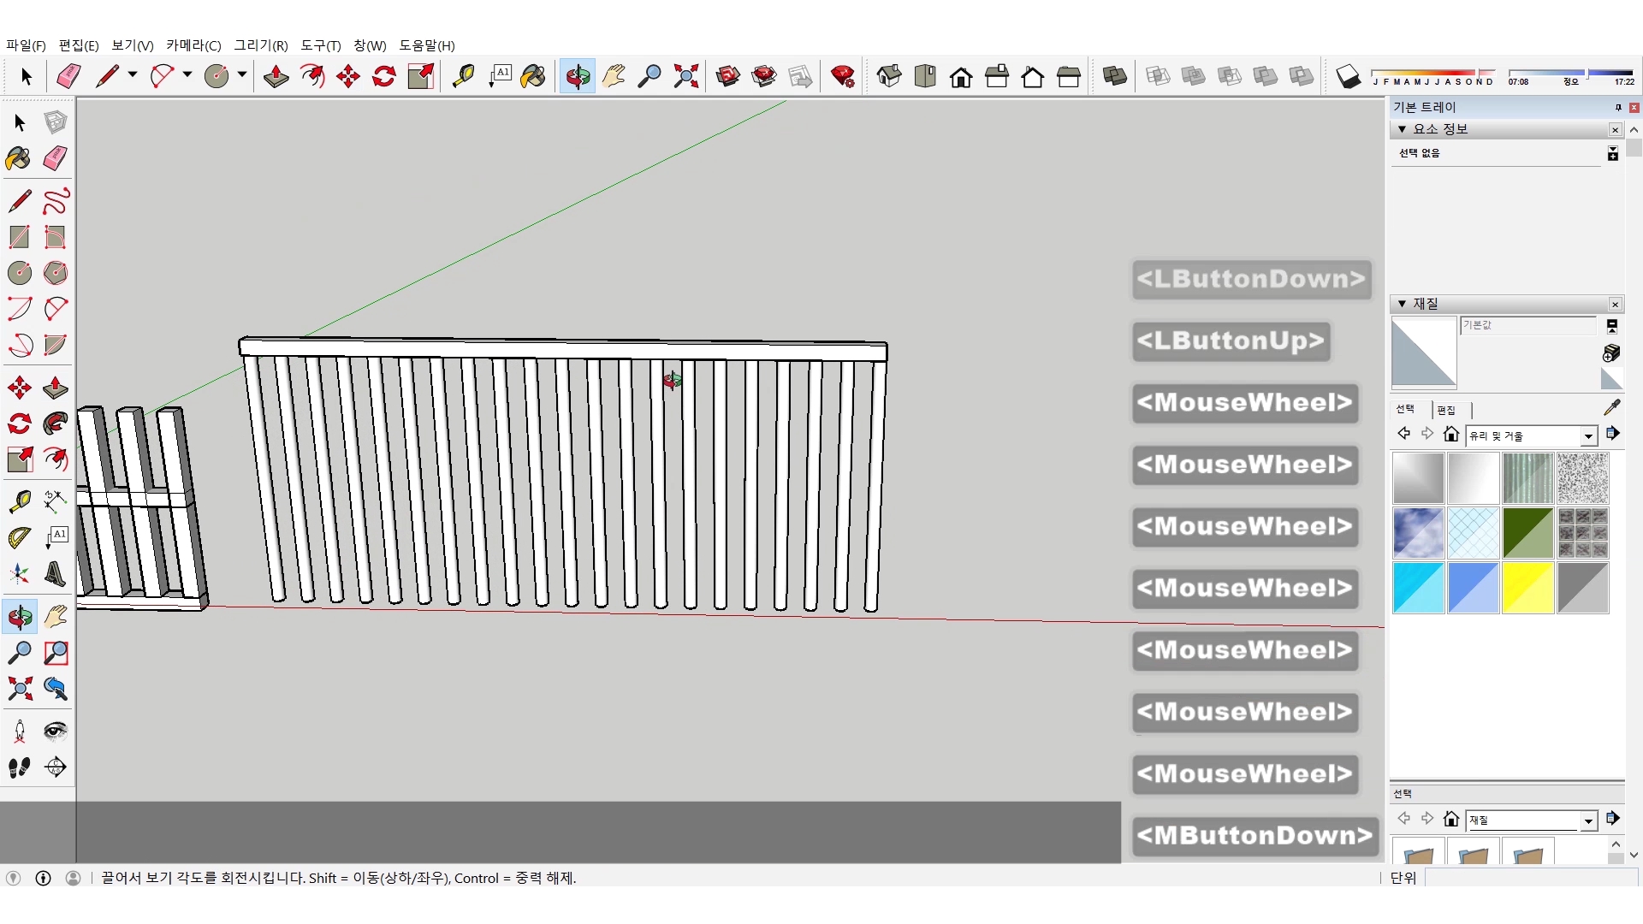Toggle the entity info details button
Viewport: 1643px width, 924px height.
1612,154
